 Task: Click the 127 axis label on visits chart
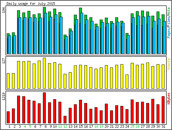point(4,61)
